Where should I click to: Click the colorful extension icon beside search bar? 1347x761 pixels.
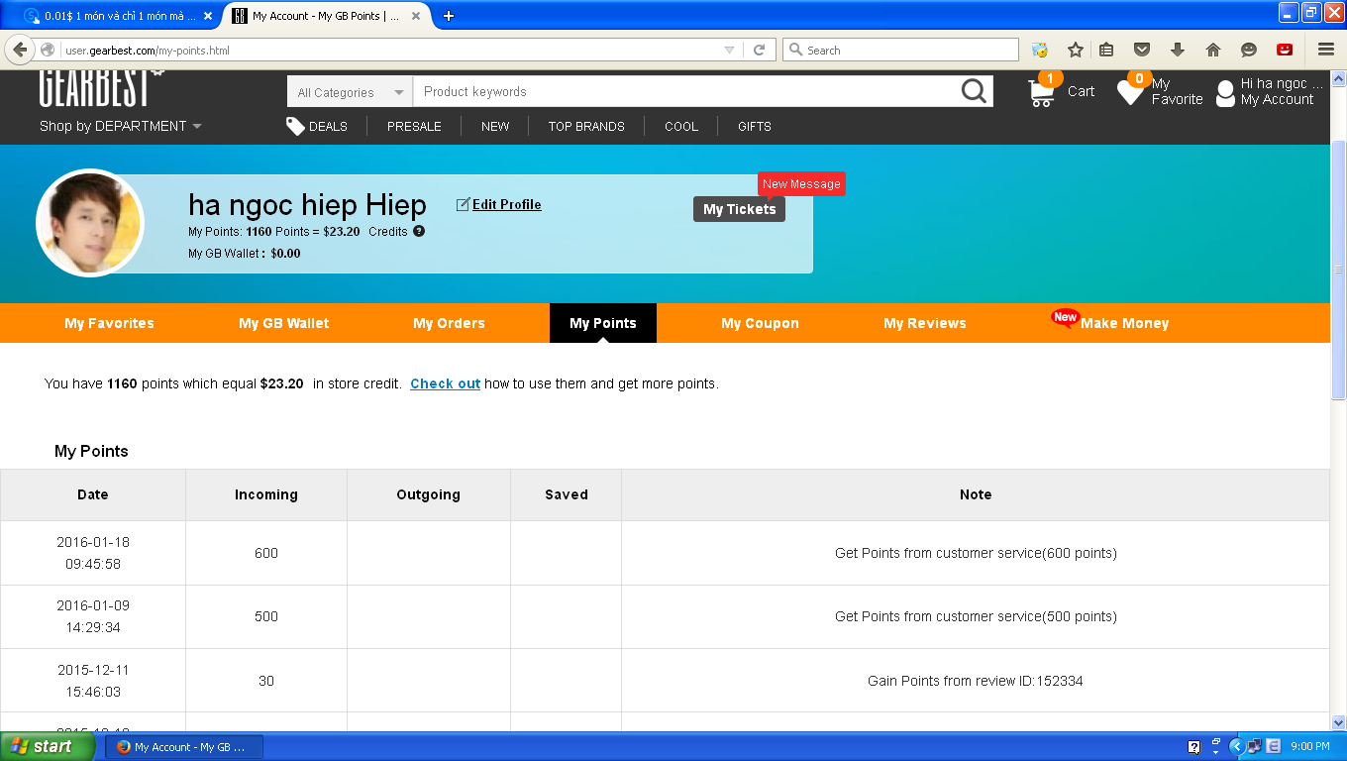(x=1040, y=50)
